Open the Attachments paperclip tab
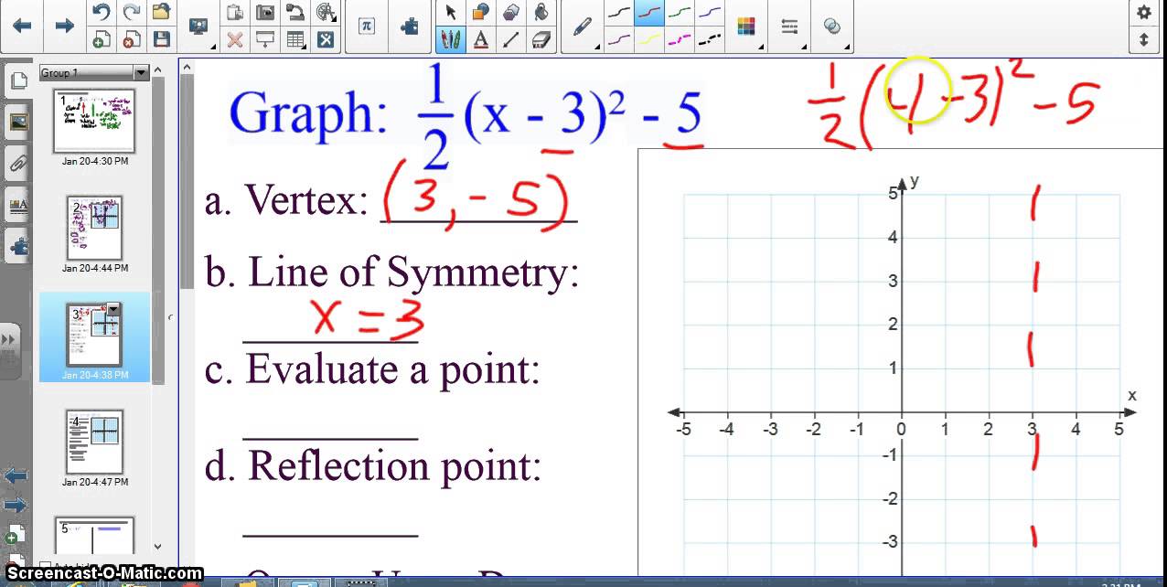Screen dimensions: 1167x587 coord(17,165)
